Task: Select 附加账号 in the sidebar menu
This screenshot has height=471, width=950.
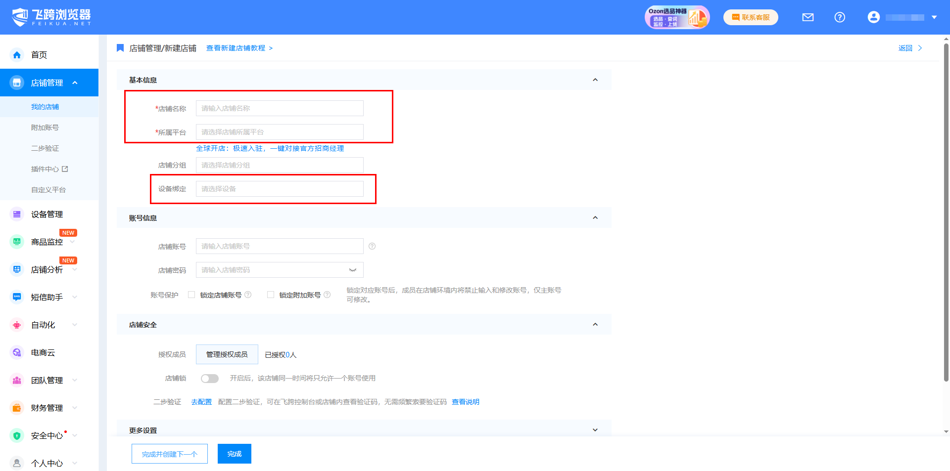Action: click(x=45, y=128)
